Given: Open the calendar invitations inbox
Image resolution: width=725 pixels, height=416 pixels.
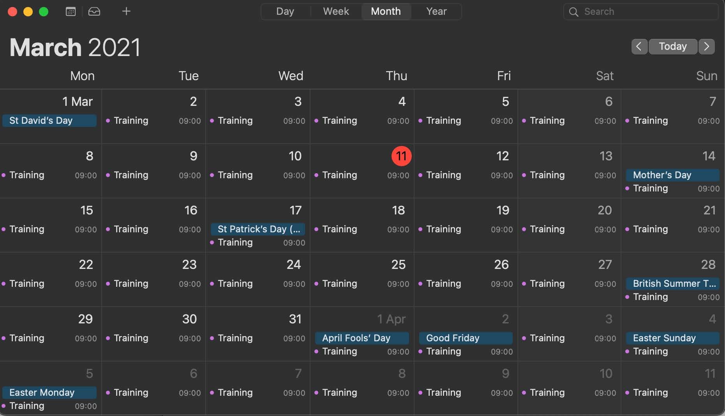Looking at the screenshot, I should 94,12.
